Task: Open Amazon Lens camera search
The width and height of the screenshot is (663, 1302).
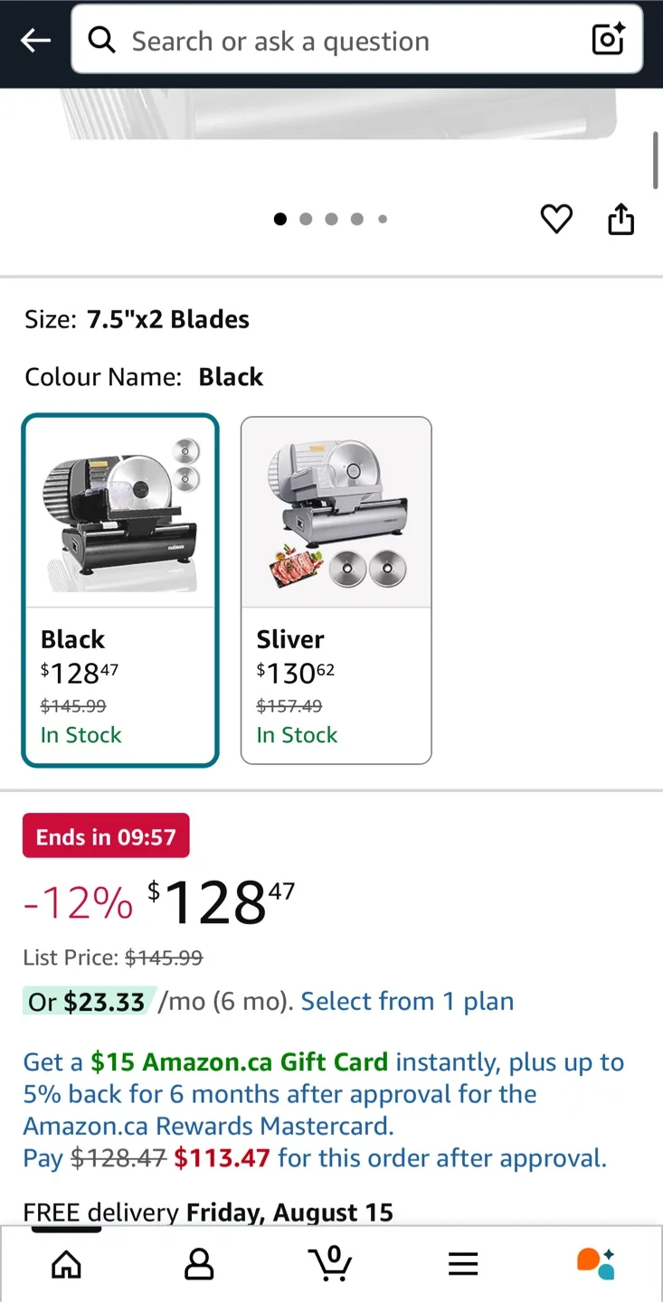Action: tap(606, 39)
